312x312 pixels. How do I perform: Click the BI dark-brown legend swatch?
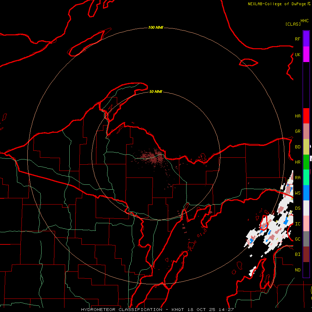point(306,254)
